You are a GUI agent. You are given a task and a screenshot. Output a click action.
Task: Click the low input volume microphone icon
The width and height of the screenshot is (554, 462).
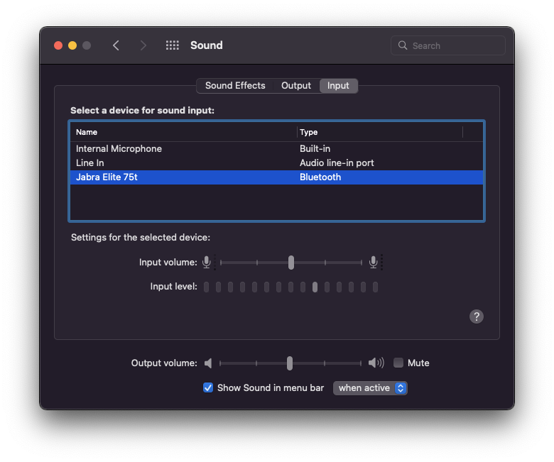pyautogui.click(x=207, y=263)
